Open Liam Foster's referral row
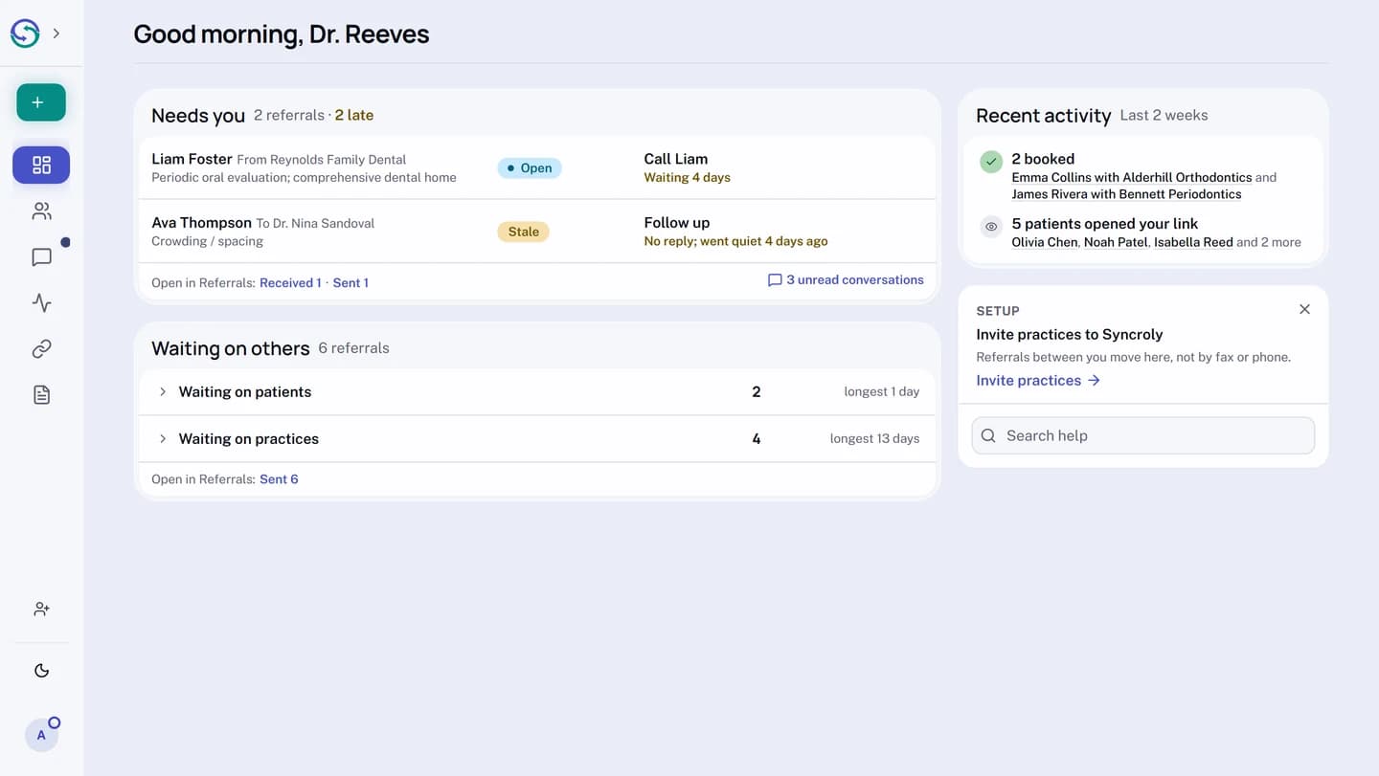Viewport: 1379px width, 776px height. click(537, 167)
